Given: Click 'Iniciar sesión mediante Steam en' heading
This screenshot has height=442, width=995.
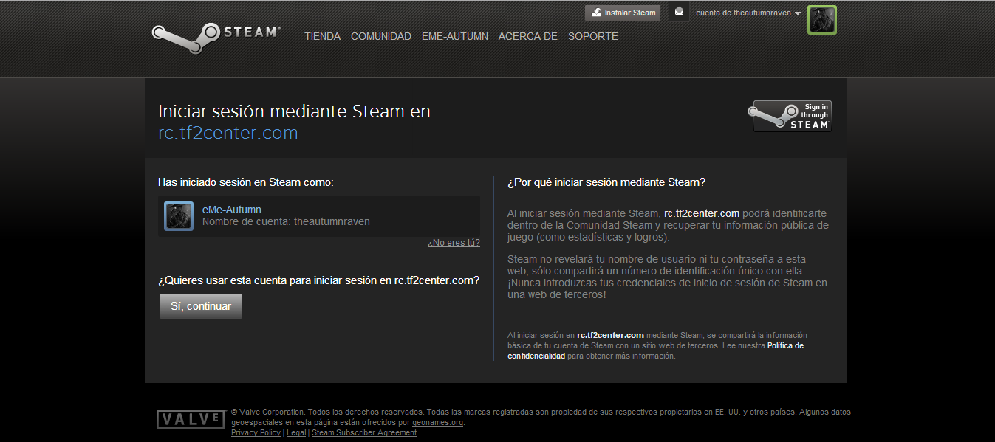Looking at the screenshot, I should point(294,111).
